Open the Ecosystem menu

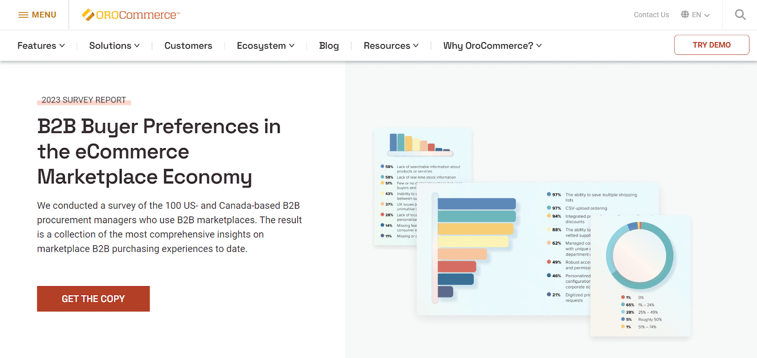click(x=265, y=45)
